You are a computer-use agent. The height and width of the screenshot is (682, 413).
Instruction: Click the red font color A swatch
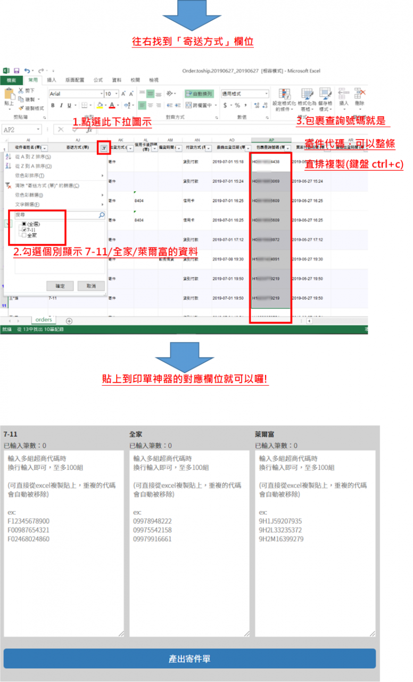pos(112,105)
